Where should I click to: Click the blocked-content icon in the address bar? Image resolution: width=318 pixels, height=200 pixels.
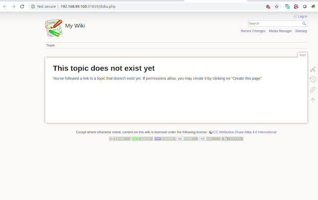point(268,6)
